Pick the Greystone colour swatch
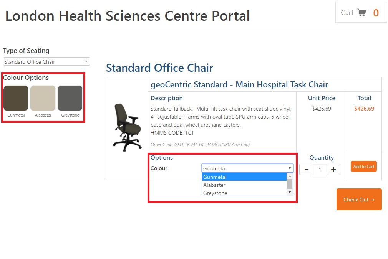Screen dimensions: 388x259 [70, 98]
